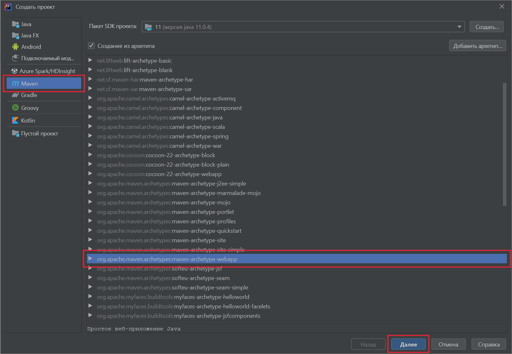
Task: Click the SDK folder icon in combo box
Action: coord(148,27)
